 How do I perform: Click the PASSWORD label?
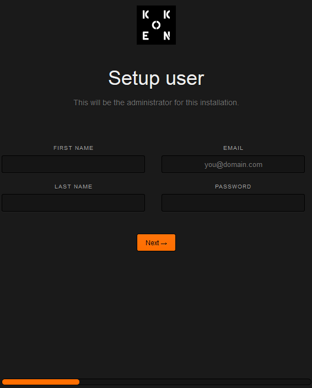click(x=233, y=187)
